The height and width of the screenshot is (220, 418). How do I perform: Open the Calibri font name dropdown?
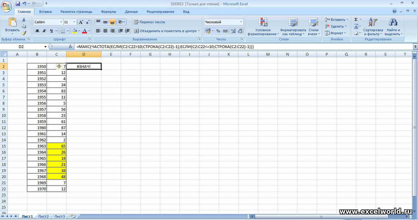[x=61, y=22]
